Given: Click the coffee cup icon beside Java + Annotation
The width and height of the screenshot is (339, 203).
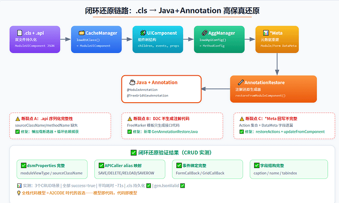Looking at the screenshot, I should click(132, 83).
